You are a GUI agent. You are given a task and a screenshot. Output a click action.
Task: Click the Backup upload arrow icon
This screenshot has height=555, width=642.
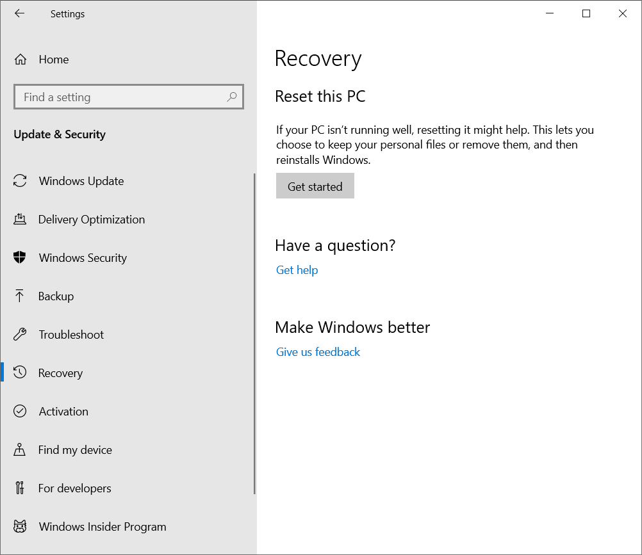19,296
